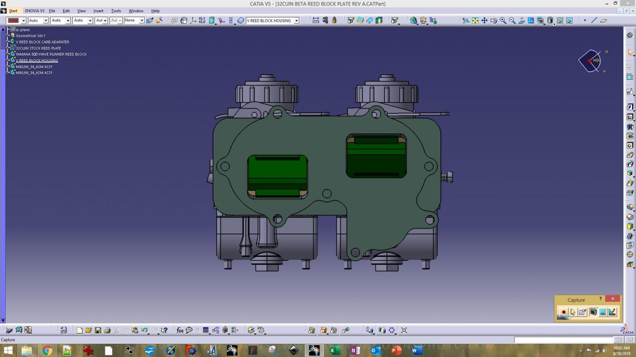
Task: Click the Line creation tool
Action: click(594, 21)
